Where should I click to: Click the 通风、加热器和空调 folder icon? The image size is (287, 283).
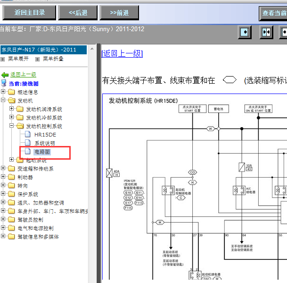coord(11,202)
